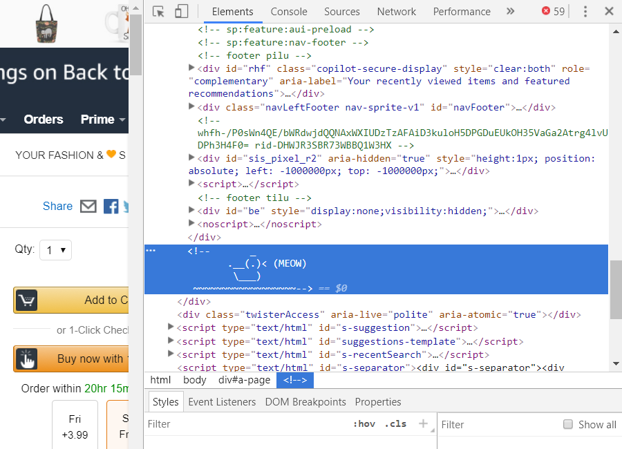
Task: Activate the inspect element picker icon
Action: click(159, 11)
